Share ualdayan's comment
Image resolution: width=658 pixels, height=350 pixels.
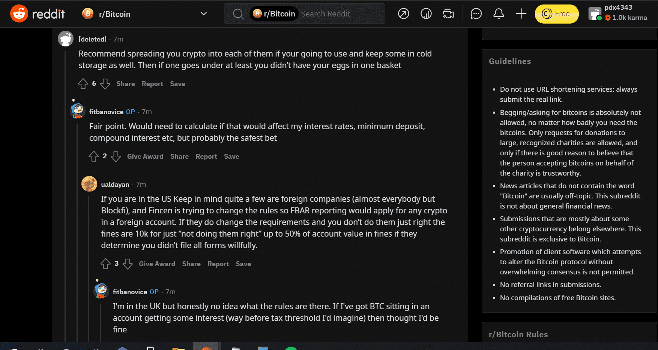191,264
